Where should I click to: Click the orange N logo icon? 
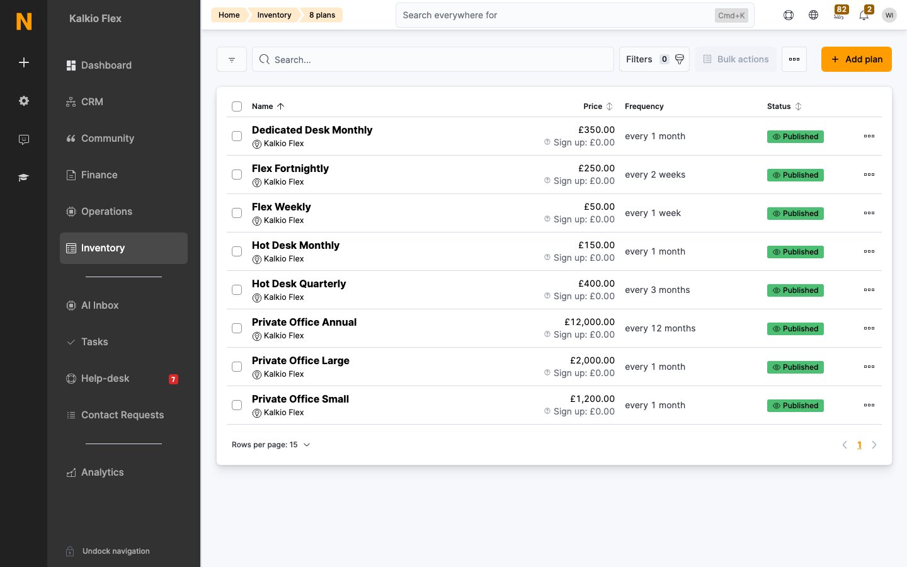click(24, 21)
